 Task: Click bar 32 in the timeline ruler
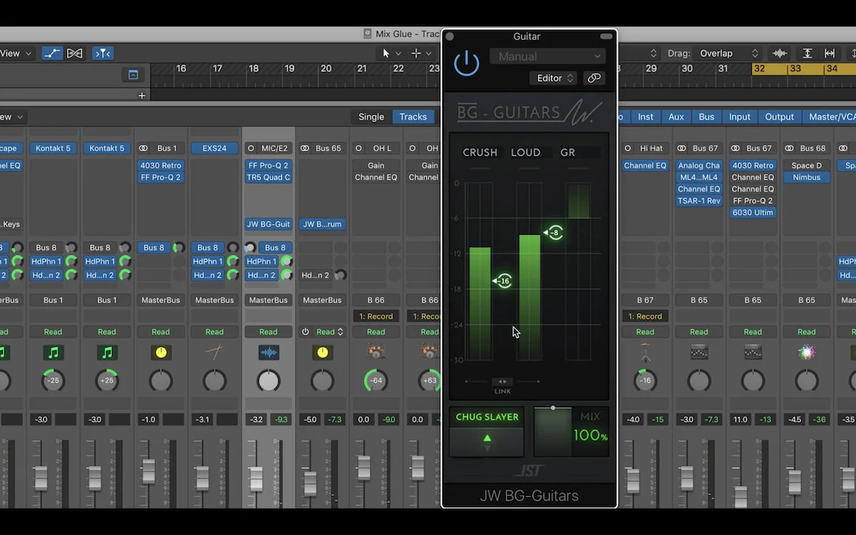click(760, 68)
